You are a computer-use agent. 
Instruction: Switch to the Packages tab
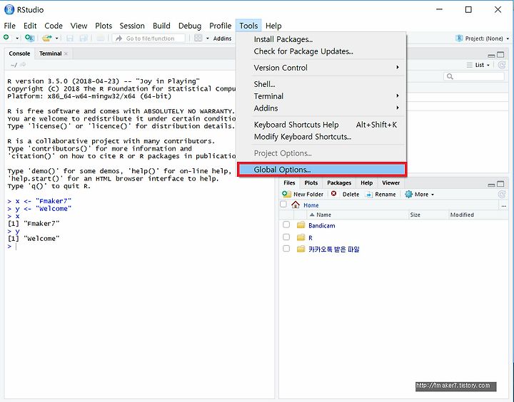tap(339, 182)
